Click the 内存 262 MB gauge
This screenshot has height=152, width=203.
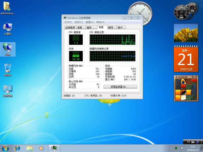pos(76,56)
